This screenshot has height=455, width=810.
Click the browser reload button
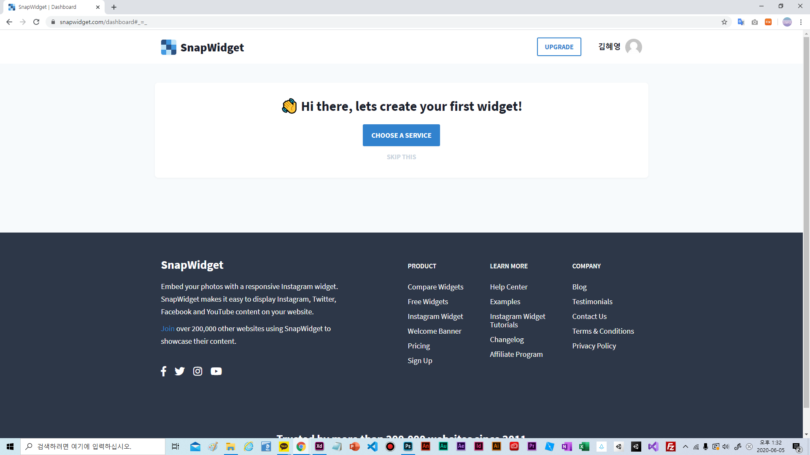(36, 22)
